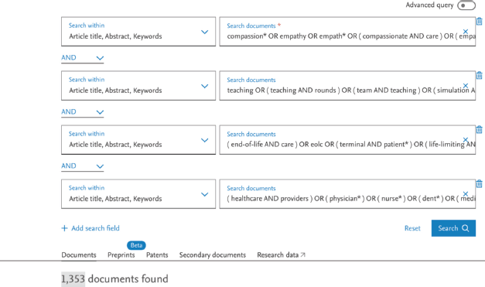Clear the compassion query with the X icon
Screen dimensions: 485x287
coord(465,32)
